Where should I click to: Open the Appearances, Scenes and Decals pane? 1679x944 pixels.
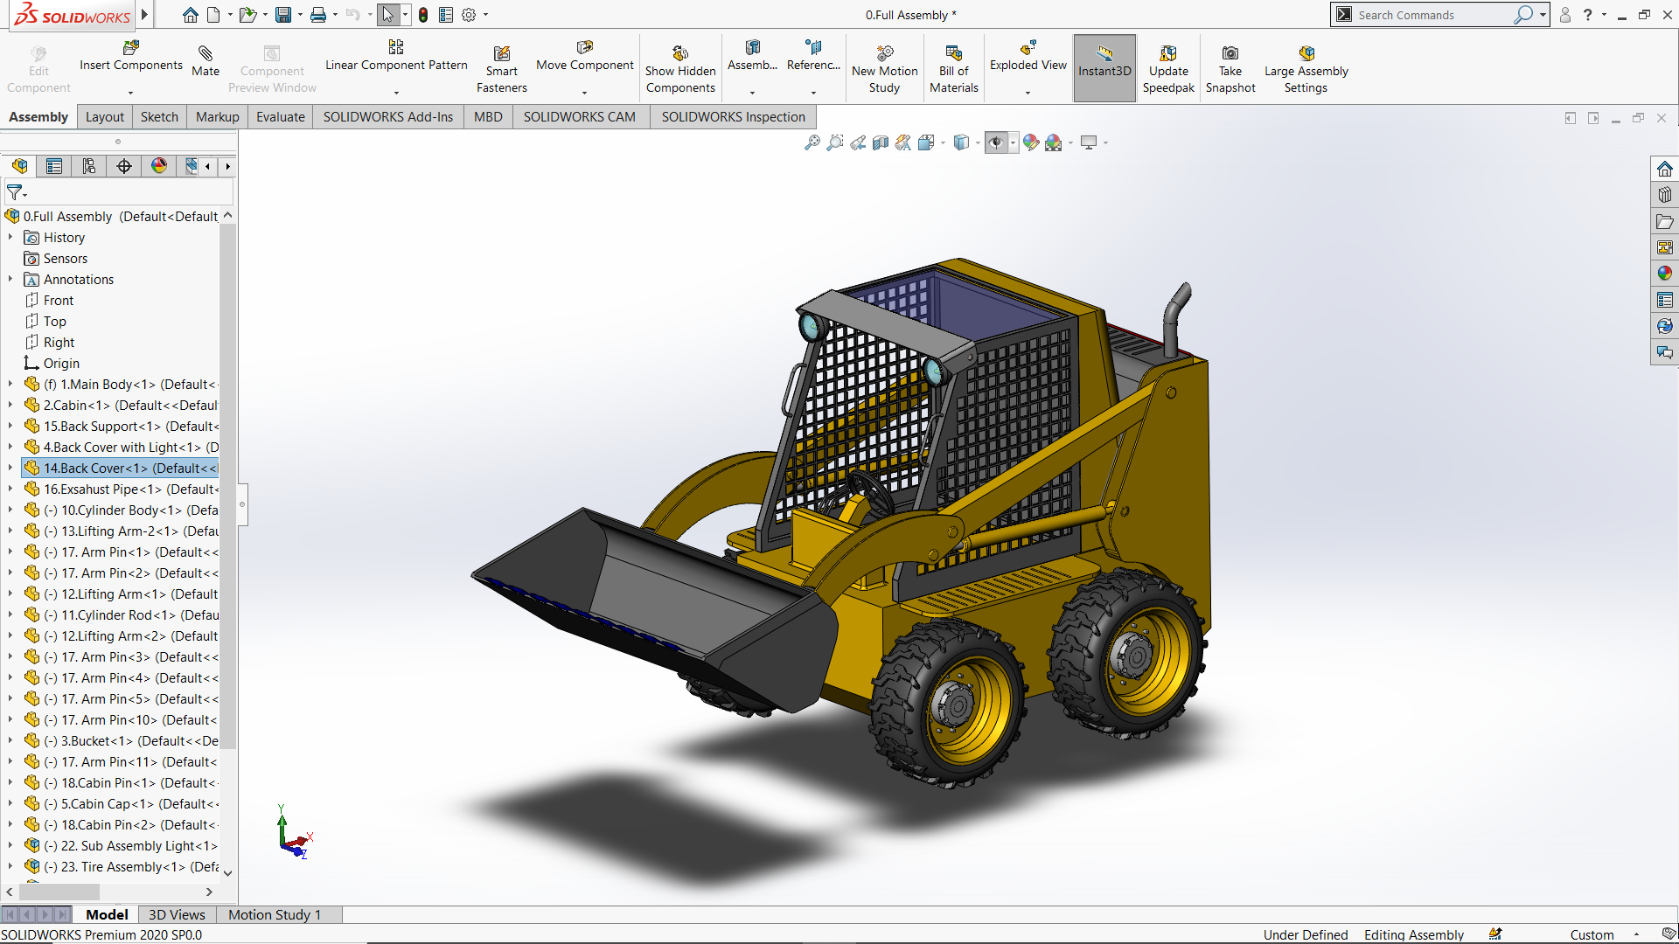tap(1665, 274)
